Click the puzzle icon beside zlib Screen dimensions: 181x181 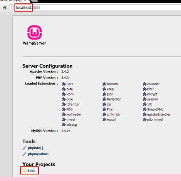point(144,104)
